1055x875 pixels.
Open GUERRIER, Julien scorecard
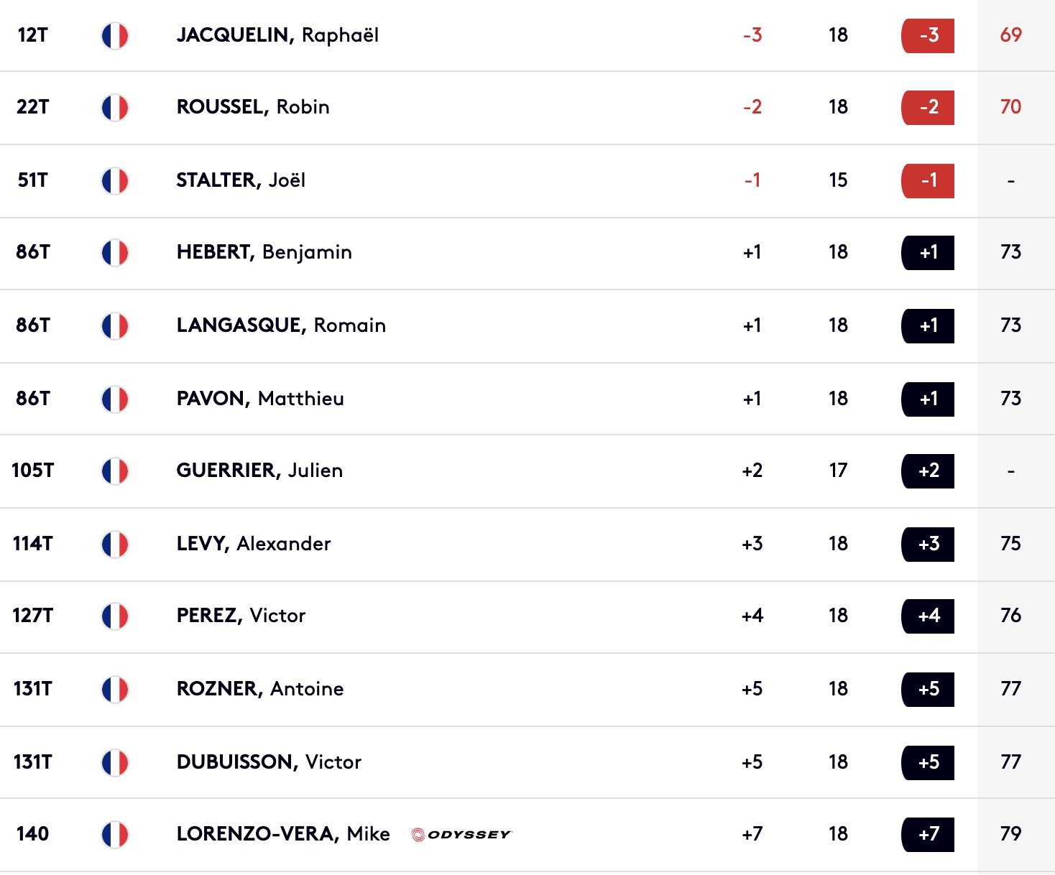pos(259,471)
